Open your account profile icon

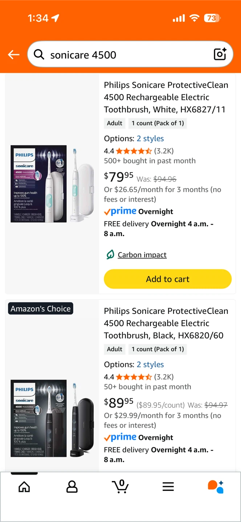point(72,486)
